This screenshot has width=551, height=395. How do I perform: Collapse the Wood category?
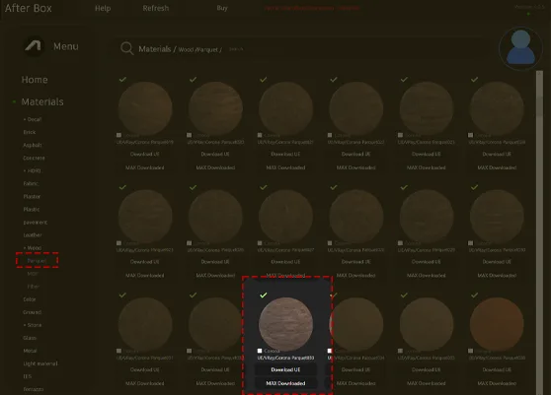pos(33,248)
